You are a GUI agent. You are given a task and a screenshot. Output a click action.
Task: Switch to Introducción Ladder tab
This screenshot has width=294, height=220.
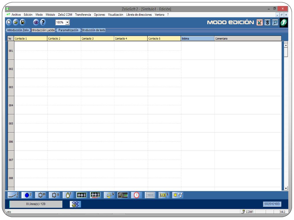point(43,30)
